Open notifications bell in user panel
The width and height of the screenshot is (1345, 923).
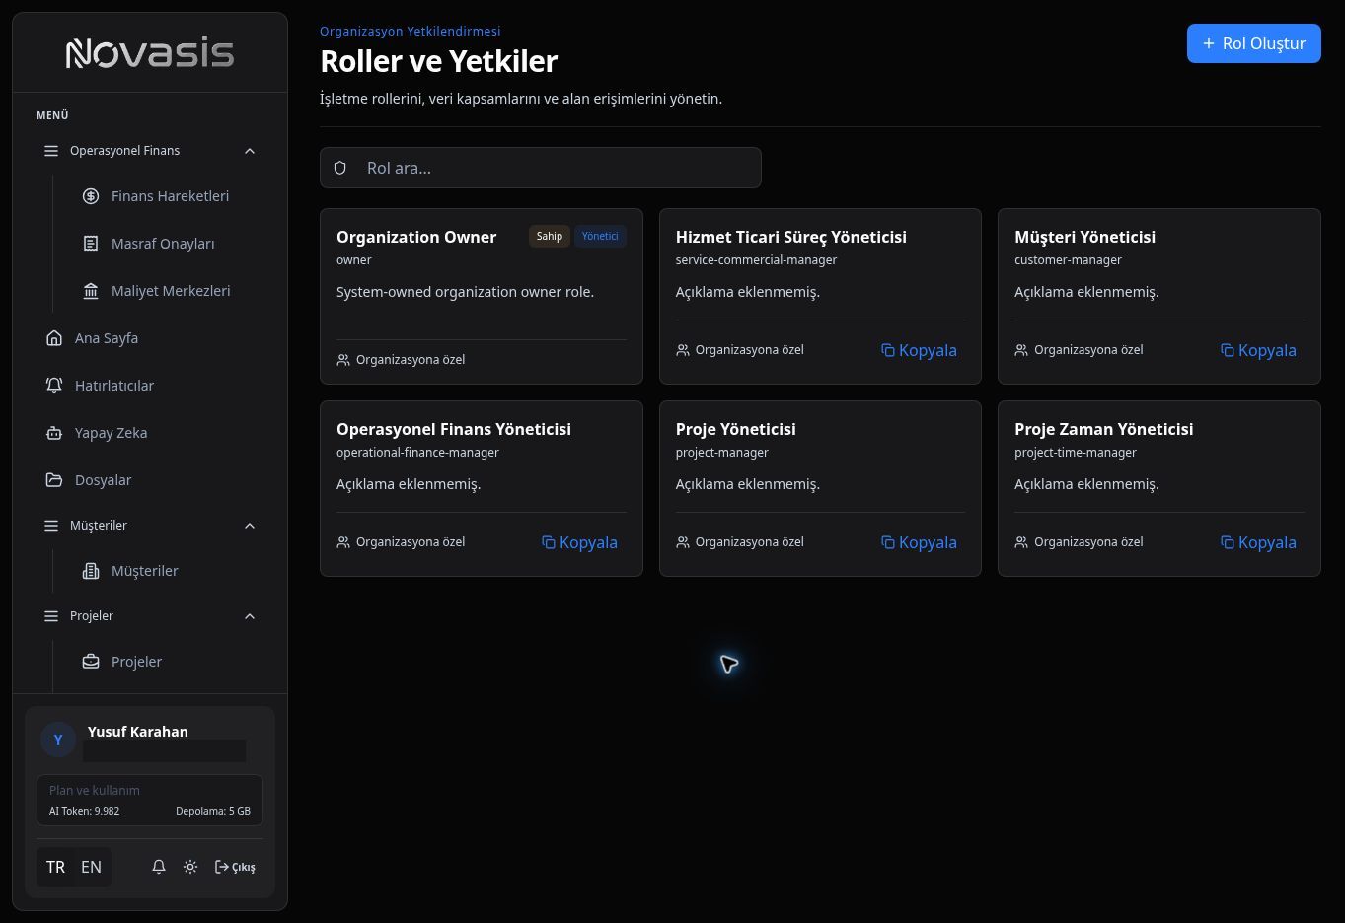[x=159, y=867]
